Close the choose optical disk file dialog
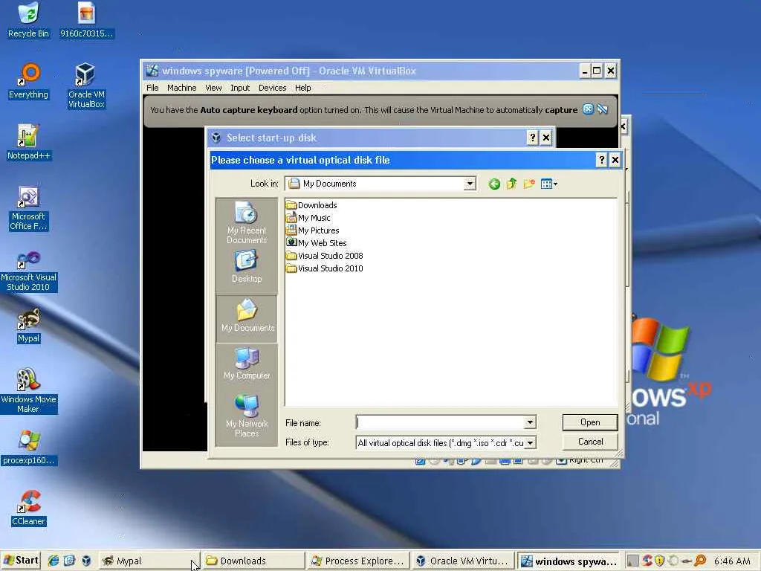Screen dimensions: 761x571 (x=615, y=160)
